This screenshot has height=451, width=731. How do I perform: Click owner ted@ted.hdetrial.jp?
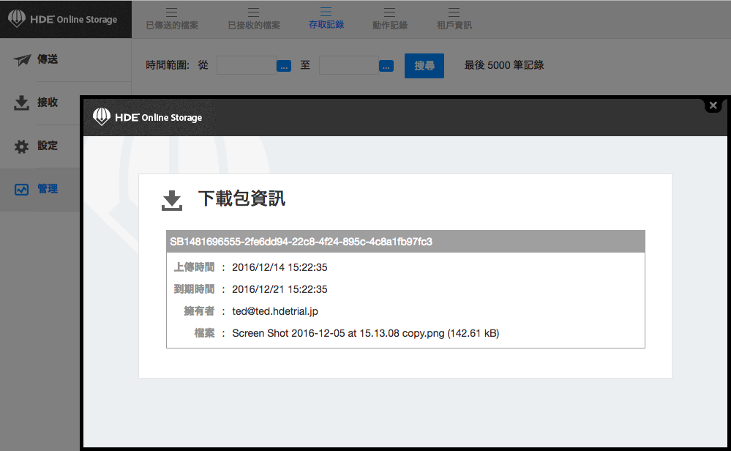tap(275, 311)
